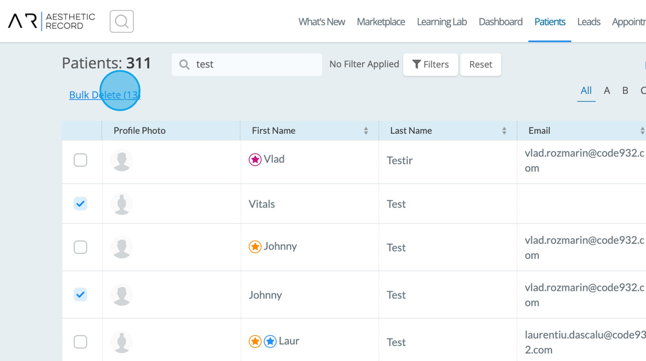Image resolution: width=646 pixels, height=361 pixels.
Task: Click the funnel Filters button
Action: (x=430, y=65)
